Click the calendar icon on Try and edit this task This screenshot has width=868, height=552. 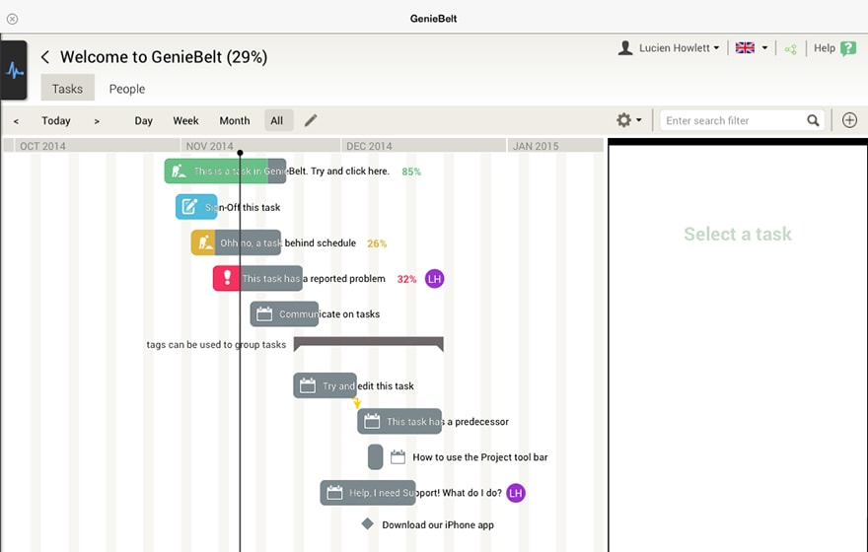point(307,385)
